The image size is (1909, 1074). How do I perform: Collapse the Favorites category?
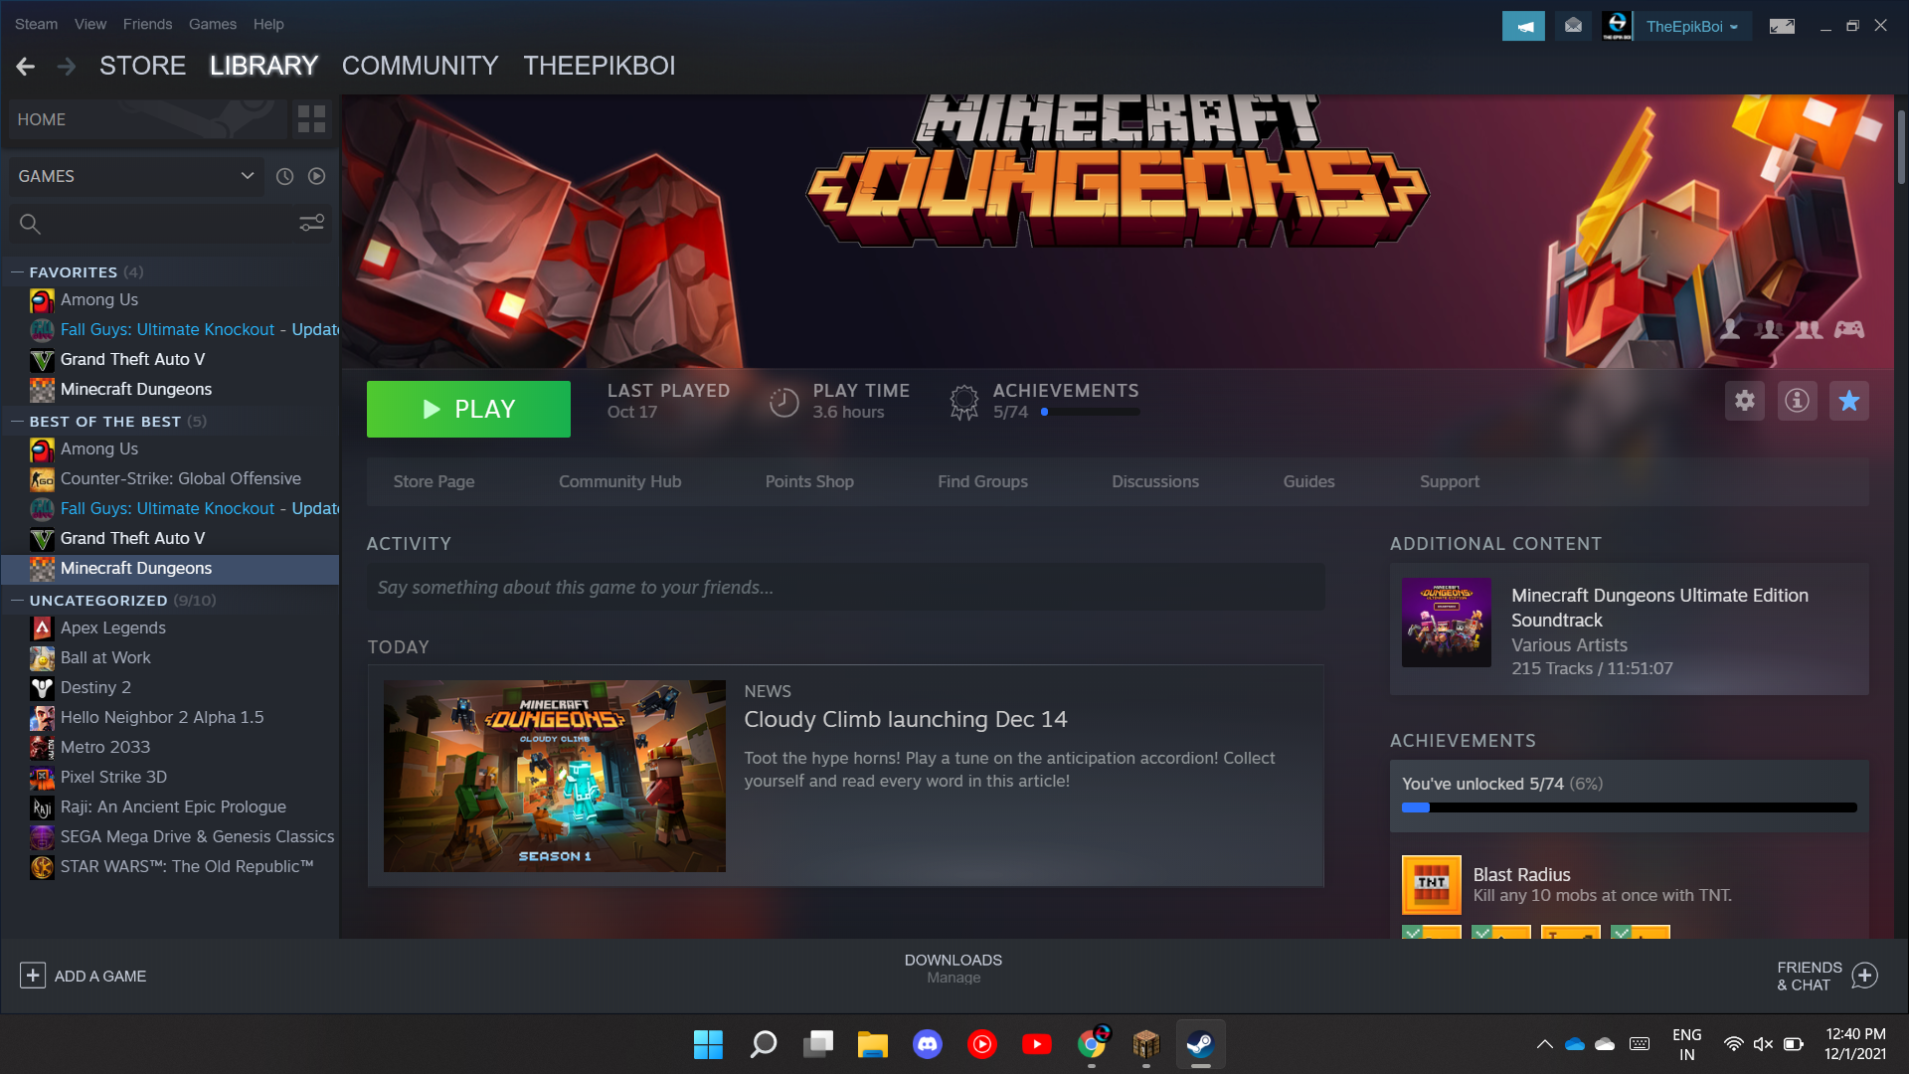tap(17, 271)
